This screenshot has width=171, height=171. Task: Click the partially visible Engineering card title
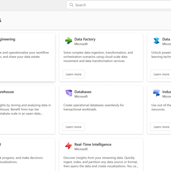click(7, 39)
